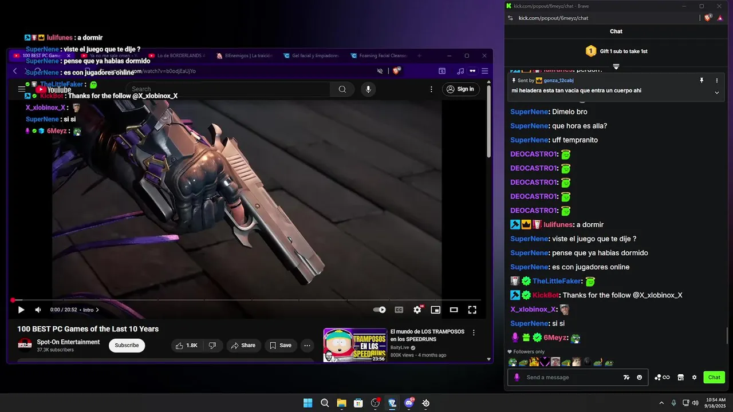733x412 pixels.
Task: Open YouTube player settings gear
Action: [x=417, y=310]
